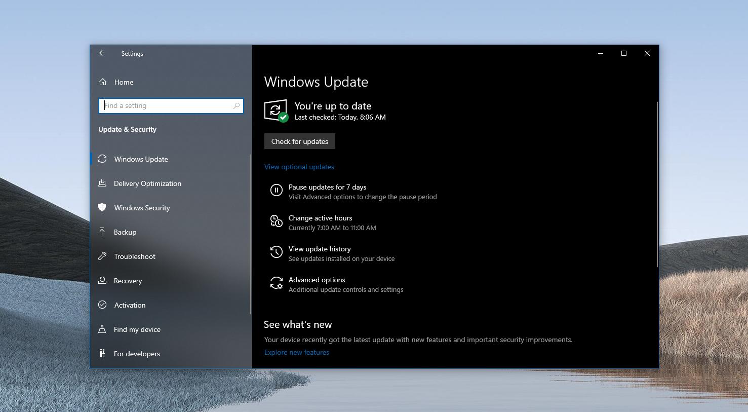The image size is (748, 412).
Task: Click the 'Windows Update' page heading
Action: point(316,82)
